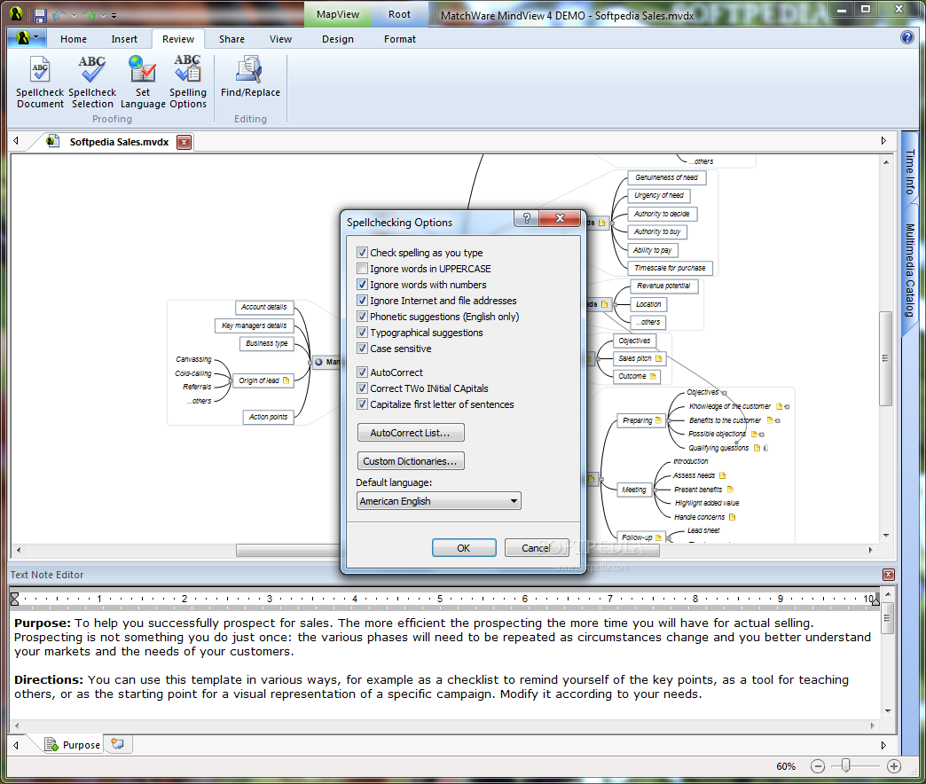
Task: Open Customize Quick Access Toolbar dropdown
Action: [114, 16]
